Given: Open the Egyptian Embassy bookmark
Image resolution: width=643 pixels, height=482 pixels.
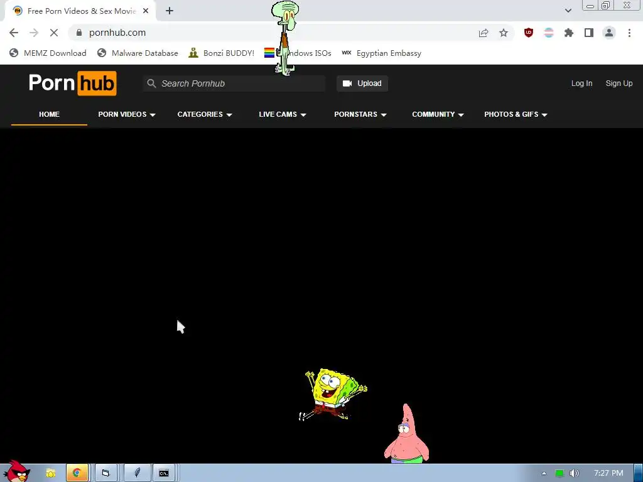Looking at the screenshot, I should (381, 53).
